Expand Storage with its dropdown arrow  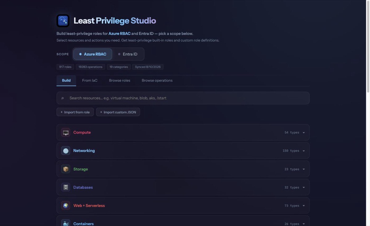click(x=304, y=169)
